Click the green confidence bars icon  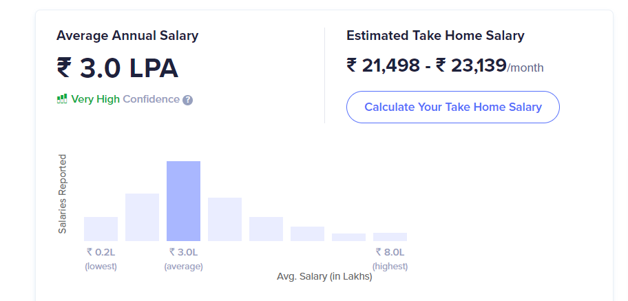click(x=62, y=99)
